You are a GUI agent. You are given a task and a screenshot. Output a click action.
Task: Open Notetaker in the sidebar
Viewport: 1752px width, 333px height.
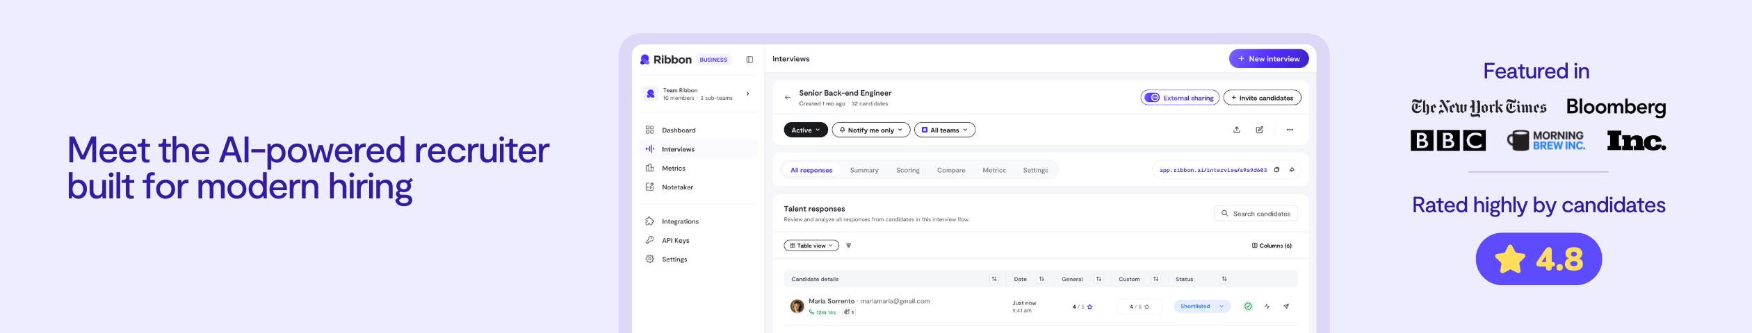(x=677, y=187)
